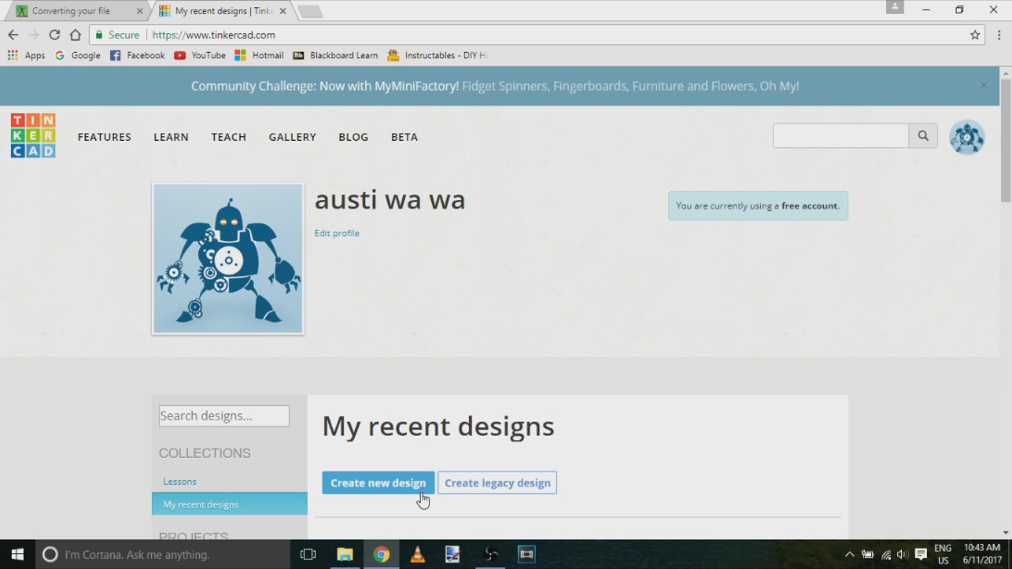Viewport: 1012px width, 569px height.
Task: Open the GALLERY menu item
Action: (292, 137)
